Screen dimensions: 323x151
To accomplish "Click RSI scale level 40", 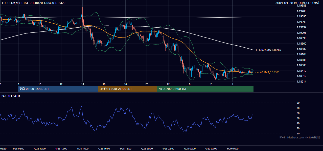I will click(298, 123).
